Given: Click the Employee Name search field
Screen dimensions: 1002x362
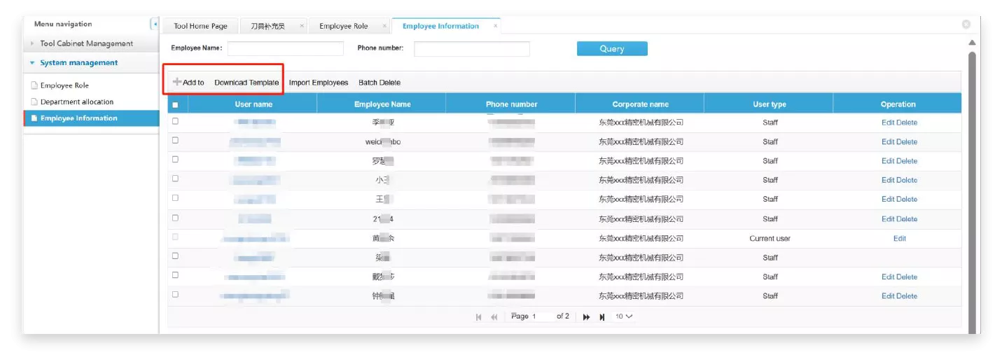Looking at the screenshot, I should coord(285,48).
